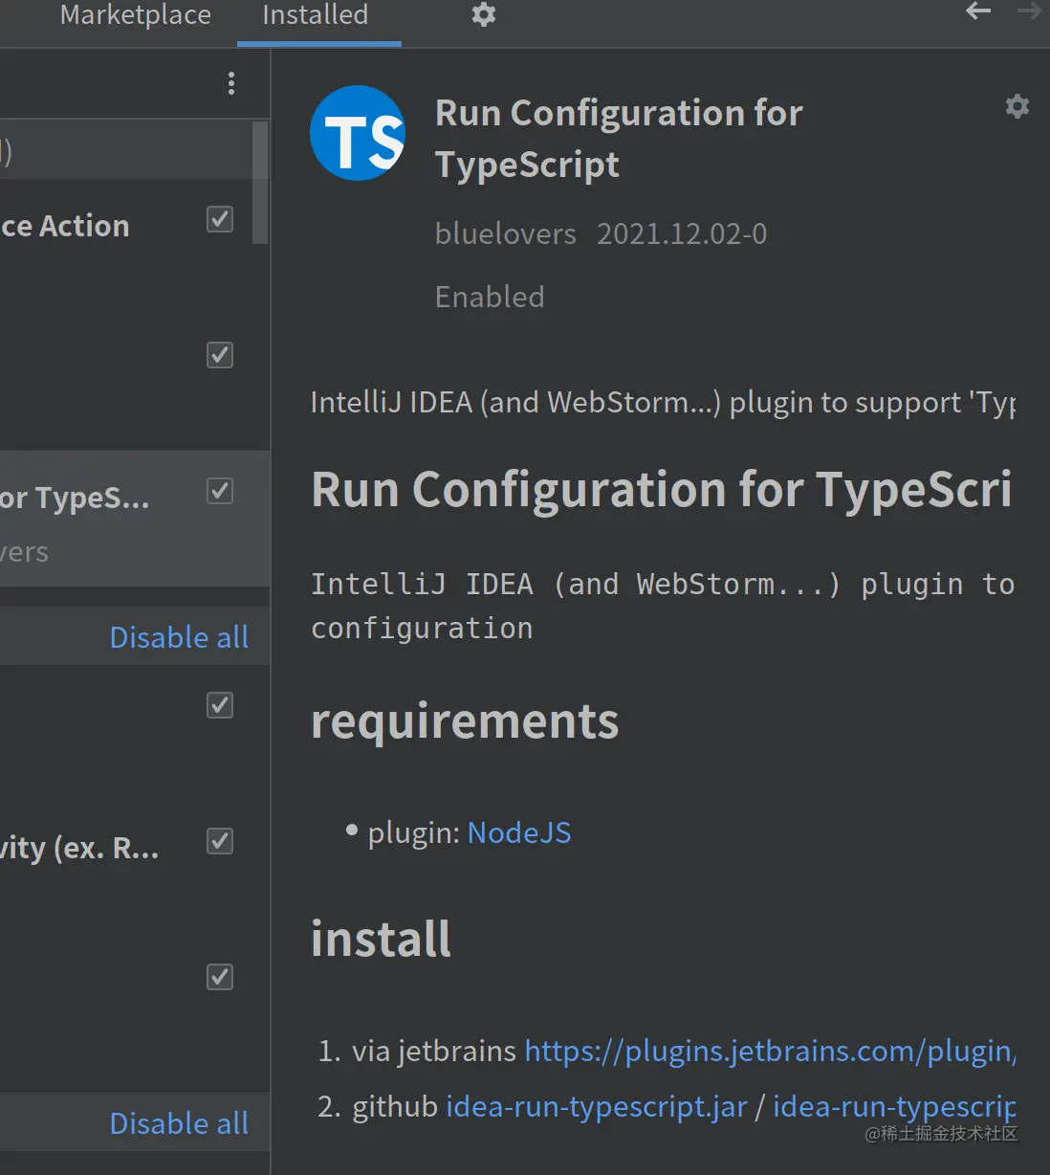Open gear menu for TypeScript plugin details

coord(1017,105)
